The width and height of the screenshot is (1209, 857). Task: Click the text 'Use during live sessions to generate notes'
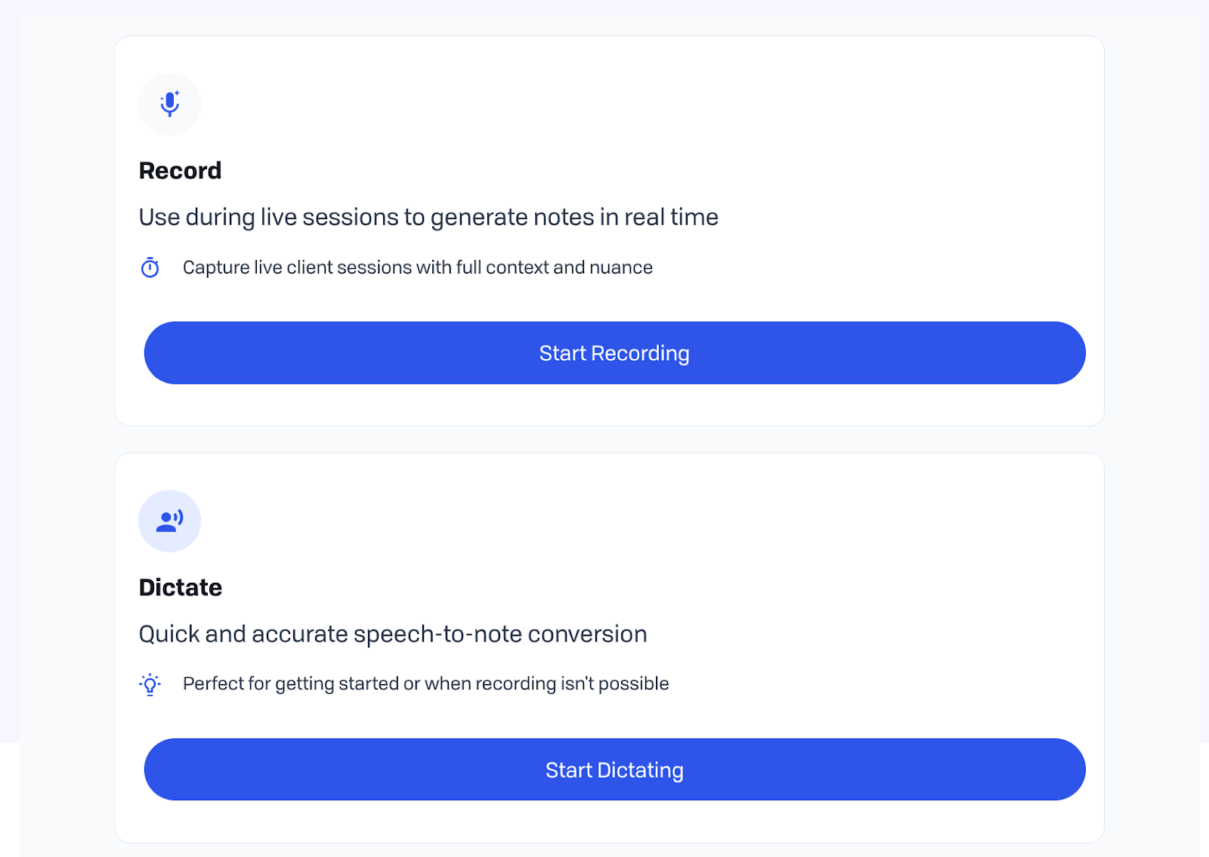tap(428, 217)
